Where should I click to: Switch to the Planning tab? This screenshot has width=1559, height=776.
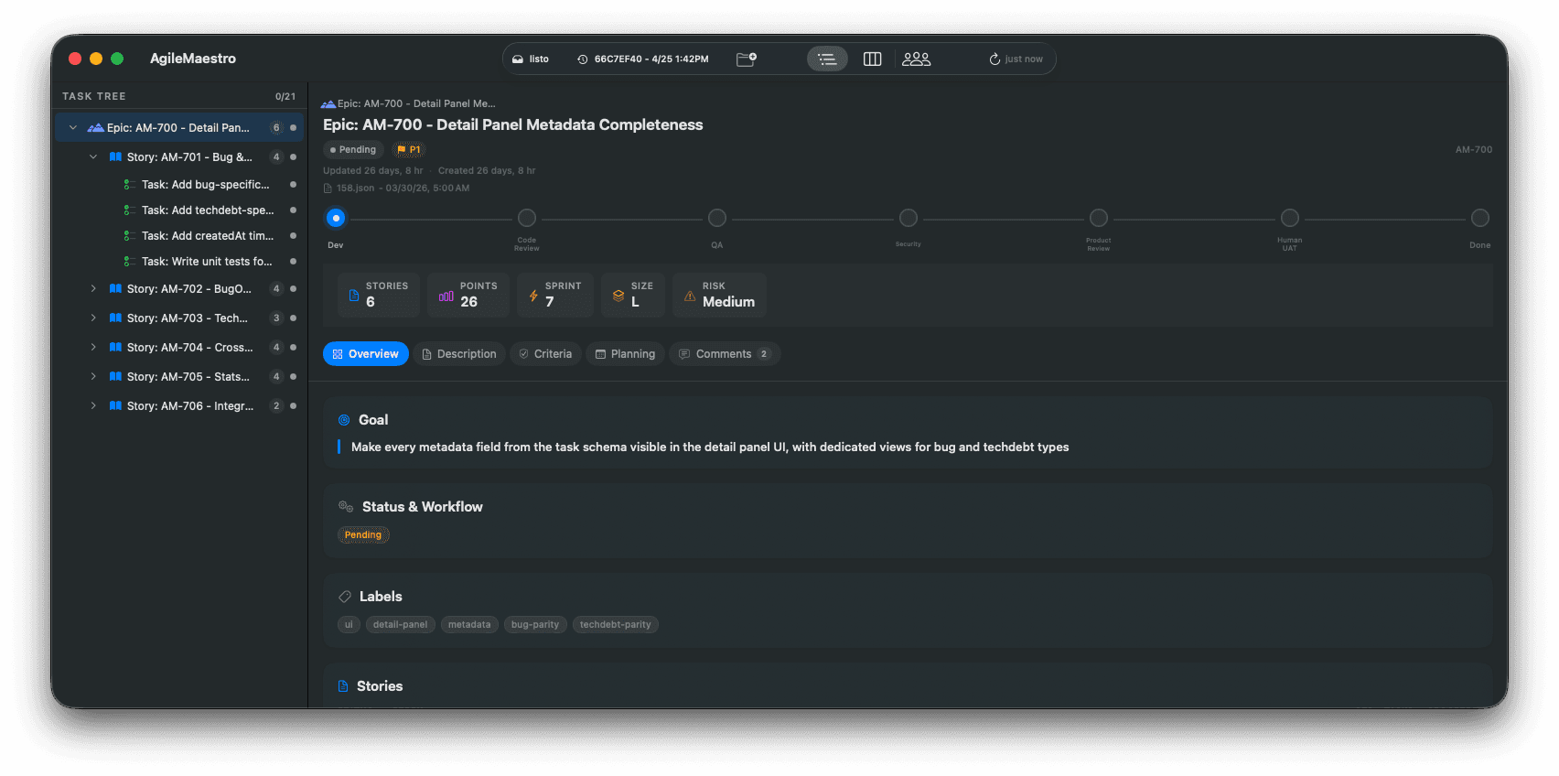click(x=626, y=354)
